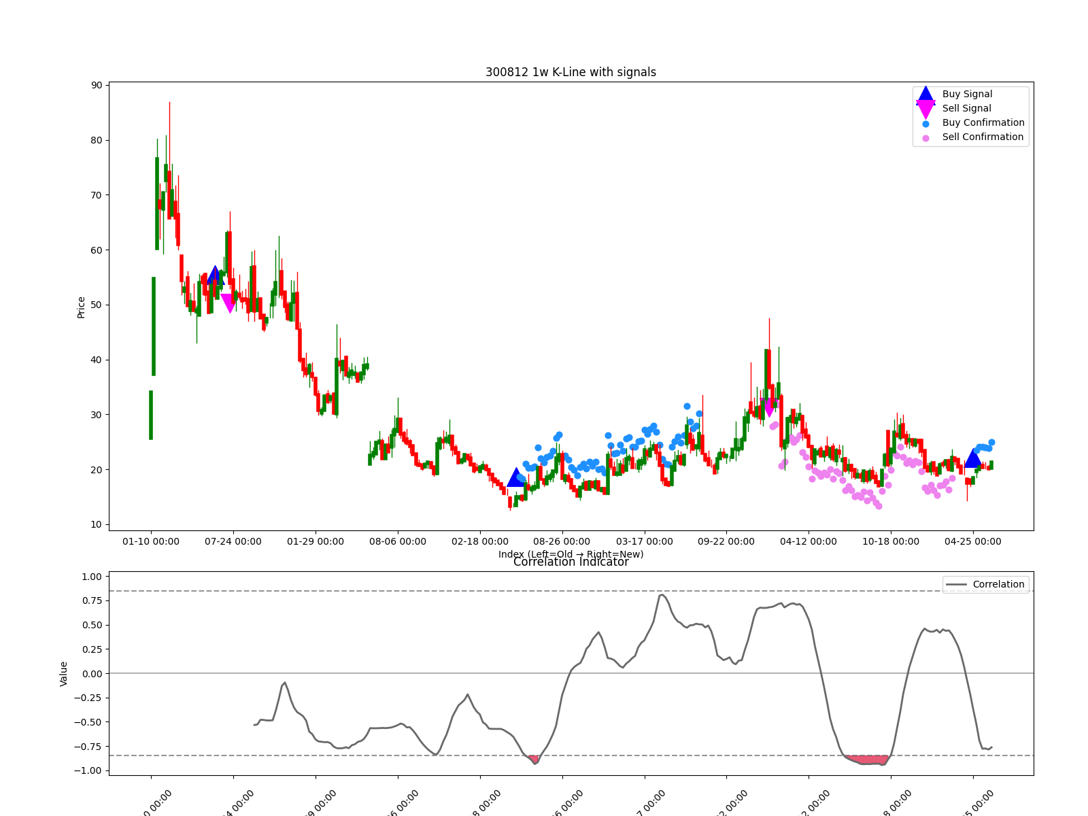
Task: Click the price axis tick '40'
Action: [x=97, y=360]
